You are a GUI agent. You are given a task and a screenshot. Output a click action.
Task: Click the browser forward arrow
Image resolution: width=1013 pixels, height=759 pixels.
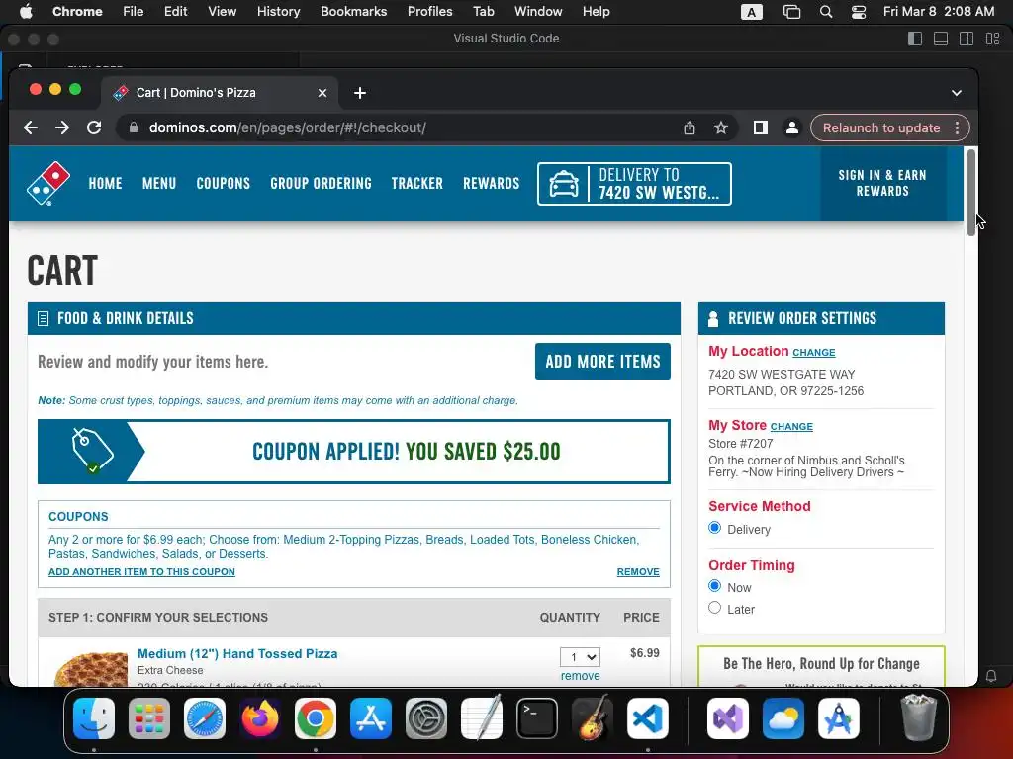62,127
